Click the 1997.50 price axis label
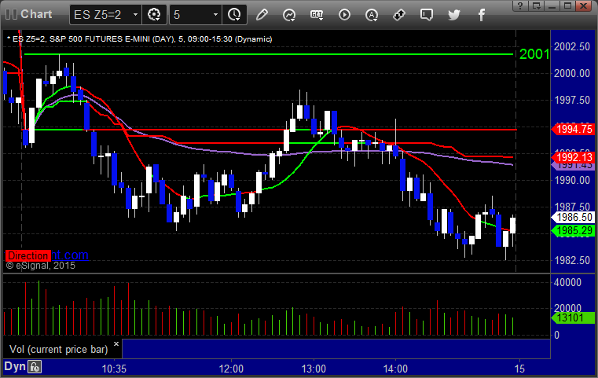This screenshot has width=598, height=378. click(x=572, y=100)
